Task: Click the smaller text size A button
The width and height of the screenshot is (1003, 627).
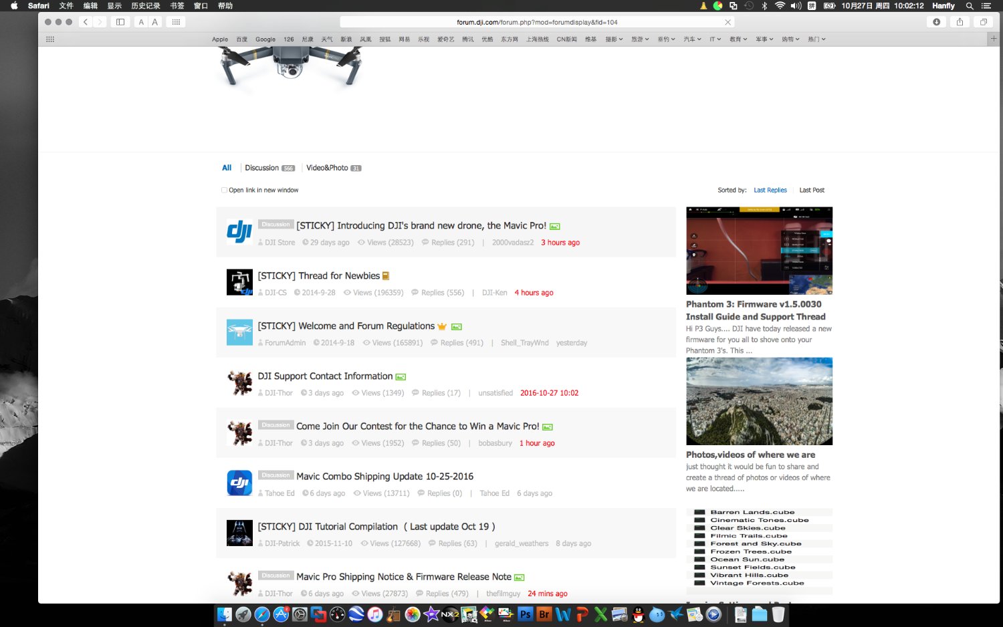Action: [141, 22]
